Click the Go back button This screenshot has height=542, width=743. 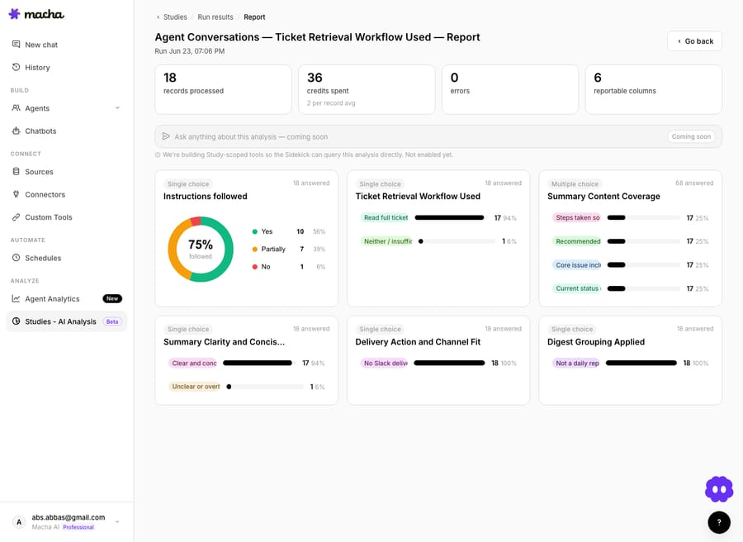[x=694, y=41]
